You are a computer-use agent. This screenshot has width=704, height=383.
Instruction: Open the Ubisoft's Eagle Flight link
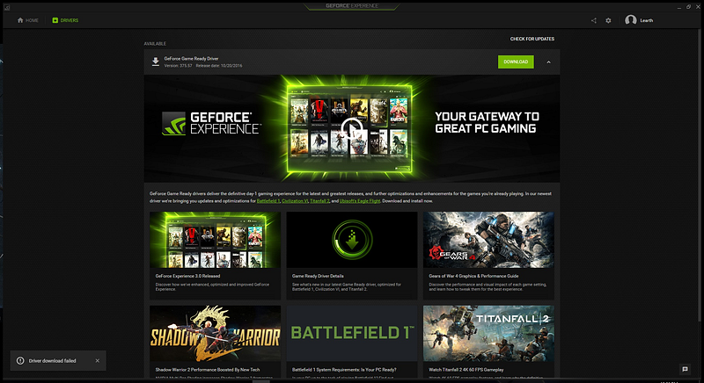point(360,201)
